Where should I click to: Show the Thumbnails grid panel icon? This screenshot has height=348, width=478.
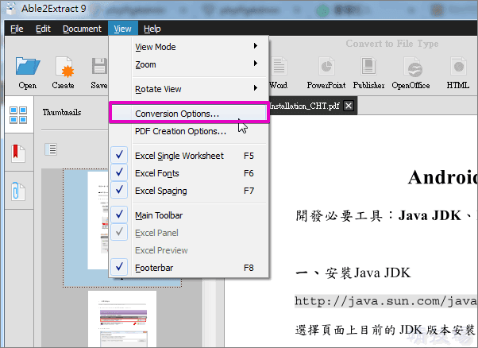pos(18,114)
